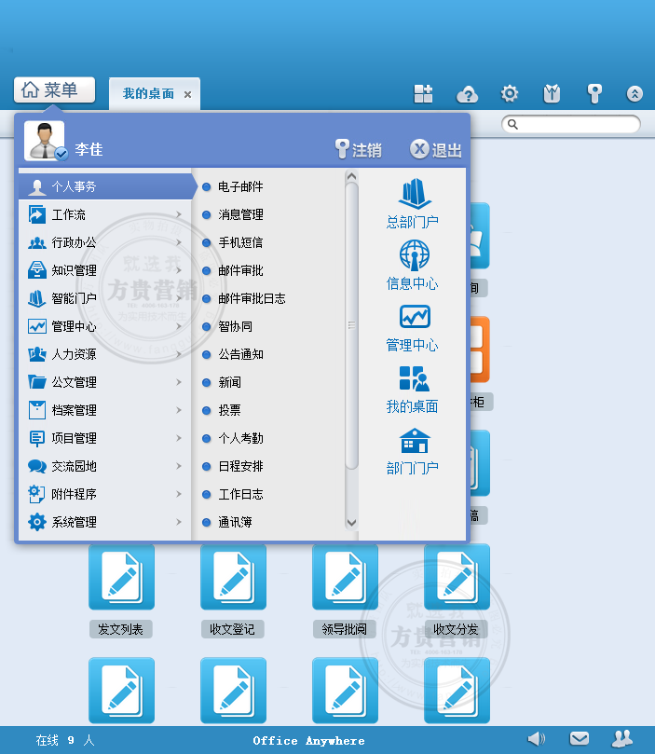This screenshot has height=754, width=655.
Task: Open 邮件审批日志 link
Action: pos(252,298)
